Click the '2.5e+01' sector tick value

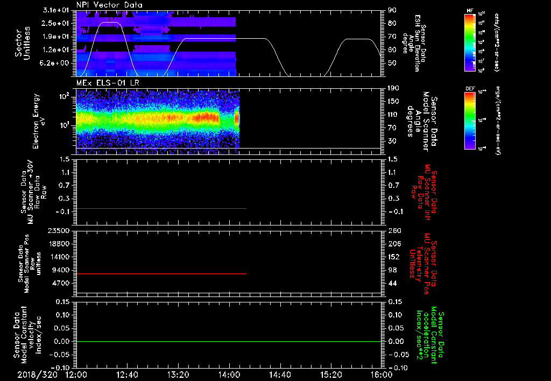pos(56,23)
